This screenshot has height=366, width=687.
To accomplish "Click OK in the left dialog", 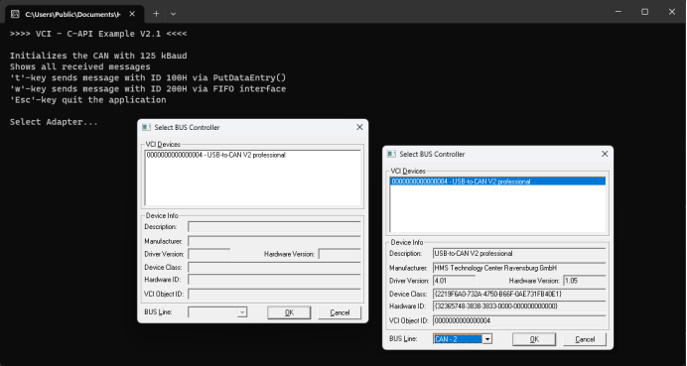I will (289, 312).
